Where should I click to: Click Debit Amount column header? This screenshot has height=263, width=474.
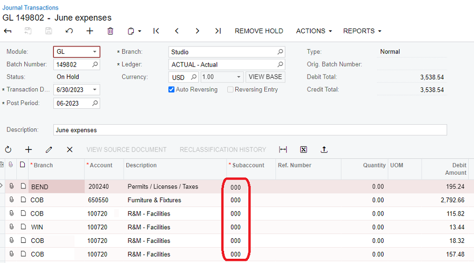pyautogui.click(x=456, y=169)
